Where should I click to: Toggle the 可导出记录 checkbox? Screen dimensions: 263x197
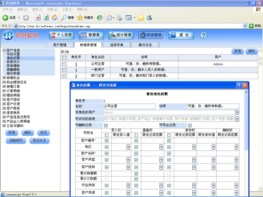190,125
